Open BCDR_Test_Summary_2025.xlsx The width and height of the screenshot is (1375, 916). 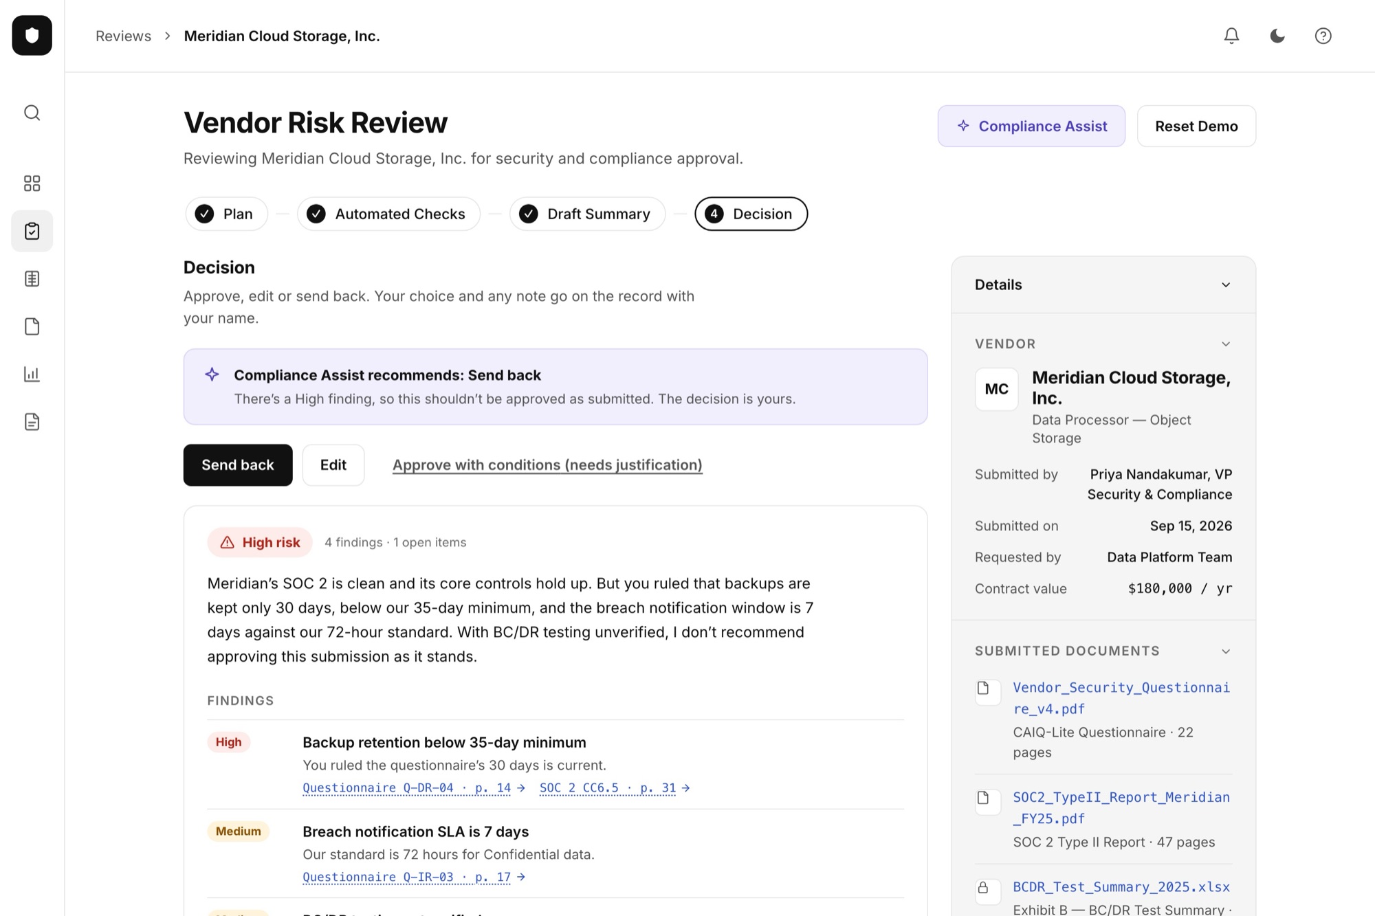(1121, 886)
